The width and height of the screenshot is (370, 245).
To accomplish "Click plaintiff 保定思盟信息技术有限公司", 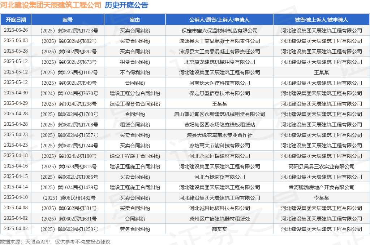I will click(219, 93).
